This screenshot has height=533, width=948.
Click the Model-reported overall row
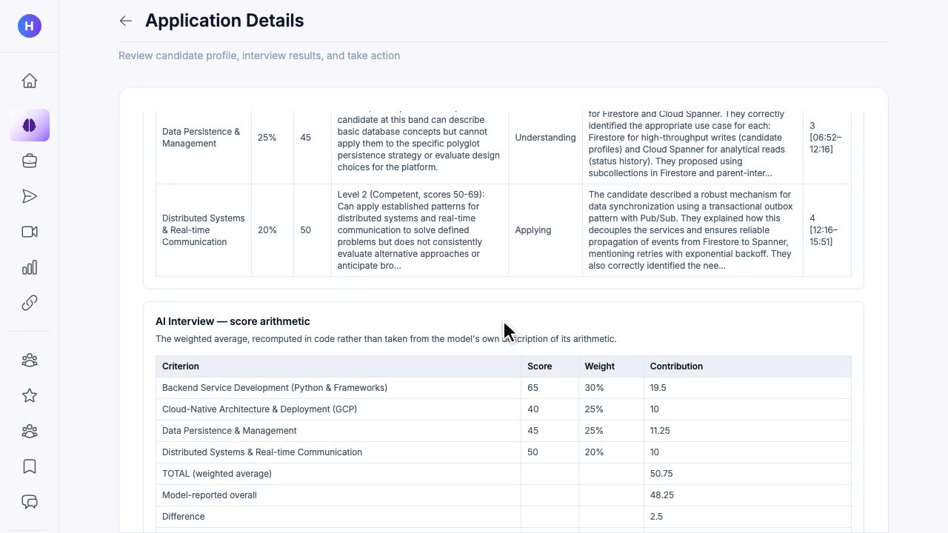504,495
